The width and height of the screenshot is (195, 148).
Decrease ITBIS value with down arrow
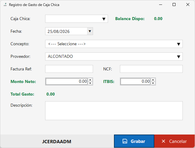153,83
